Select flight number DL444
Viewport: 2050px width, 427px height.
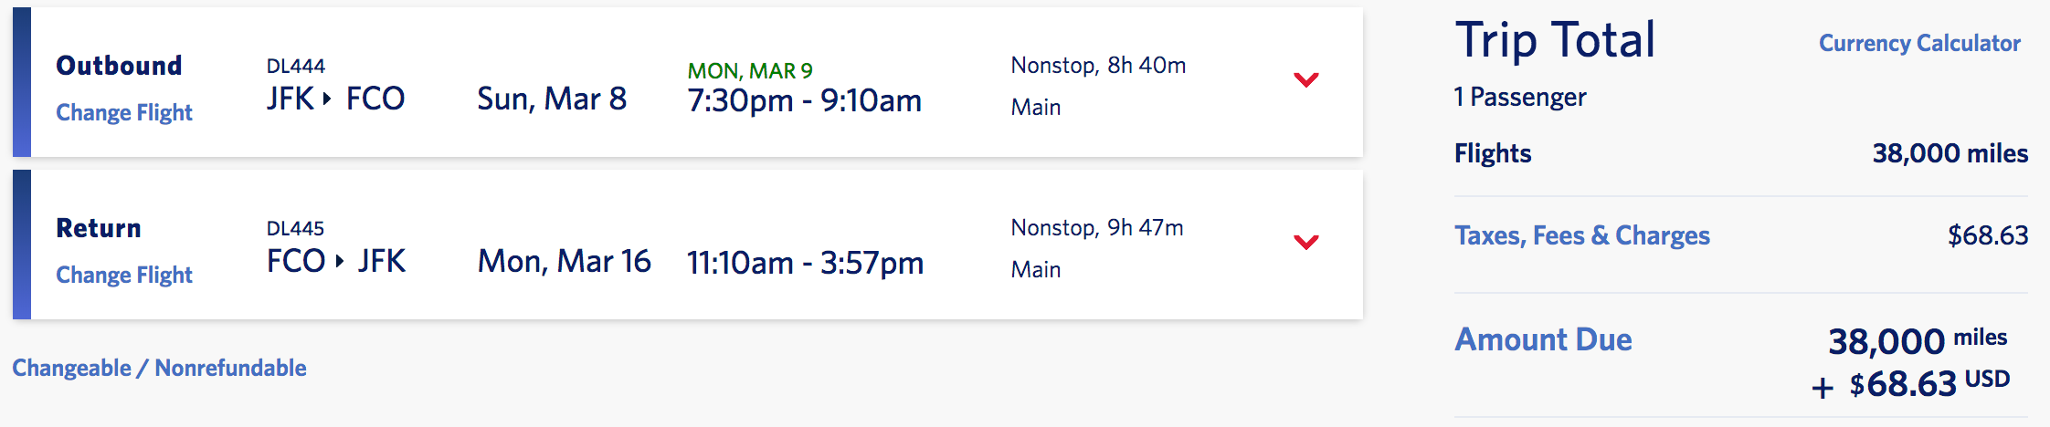295,66
